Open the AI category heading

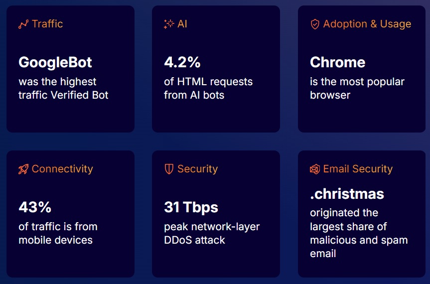[182, 24]
